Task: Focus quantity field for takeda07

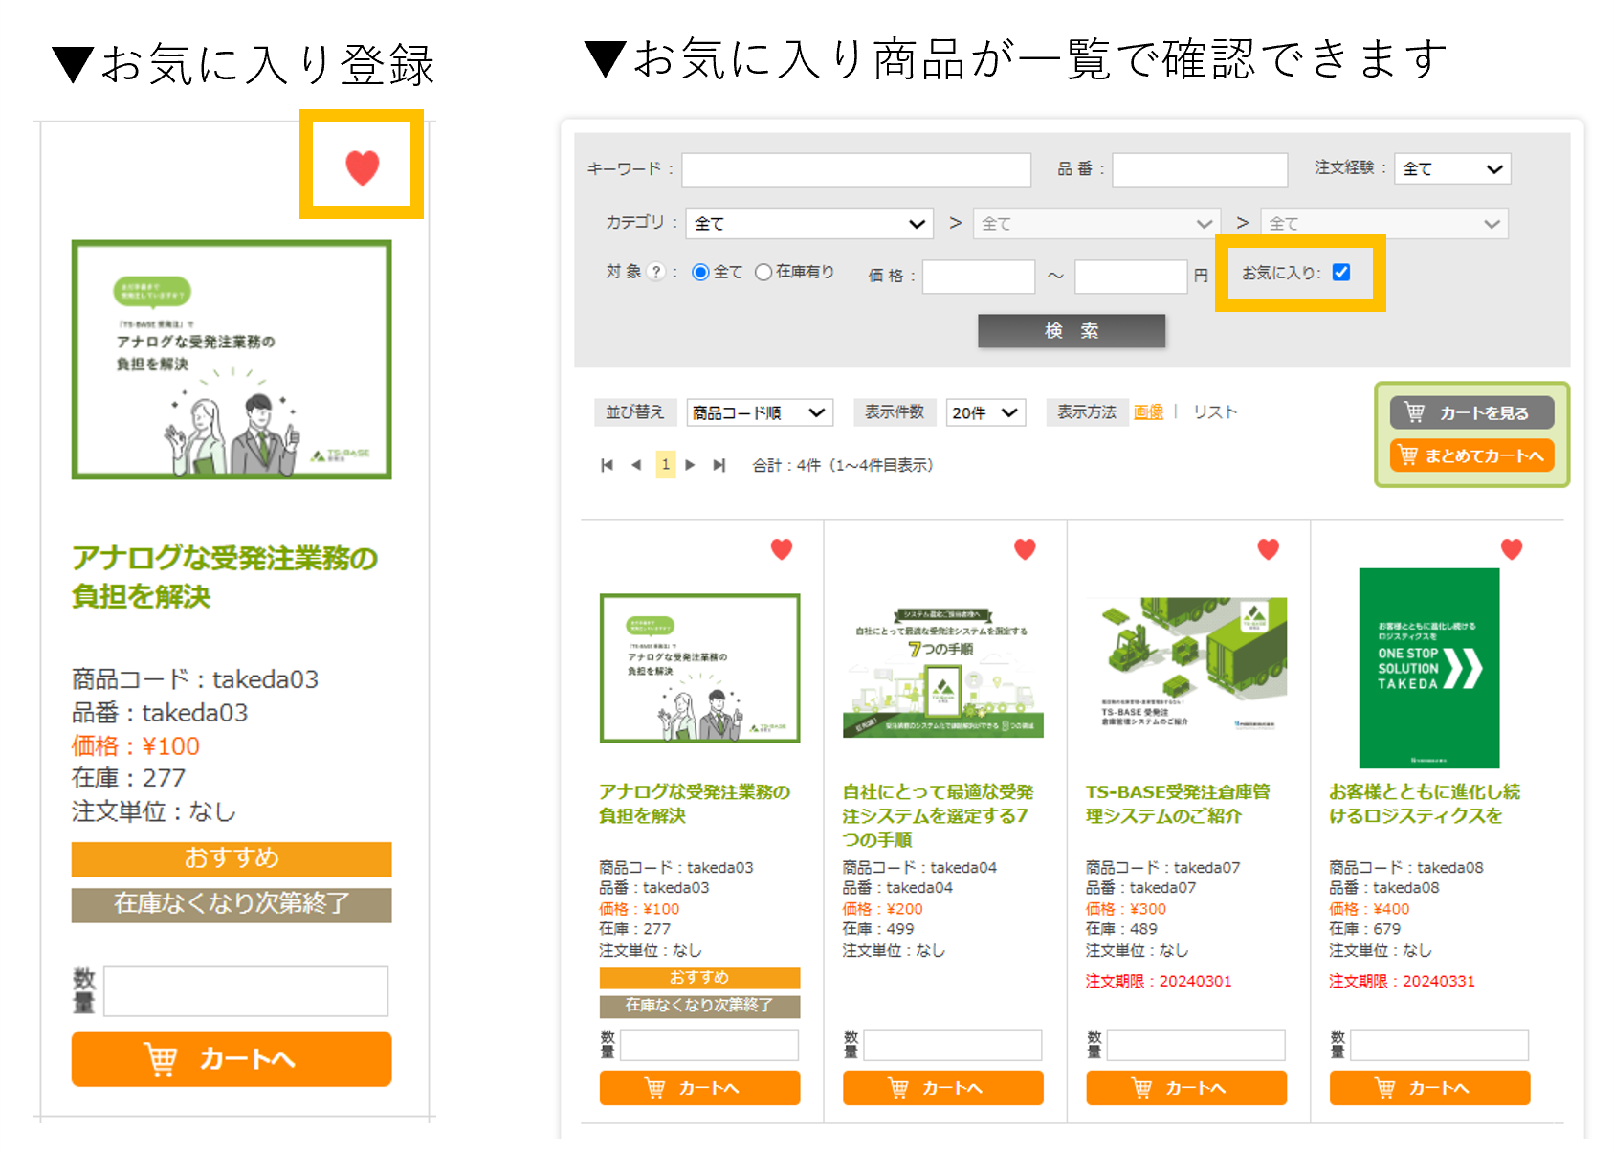Action: pyautogui.click(x=1196, y=1045)
